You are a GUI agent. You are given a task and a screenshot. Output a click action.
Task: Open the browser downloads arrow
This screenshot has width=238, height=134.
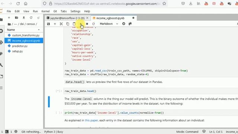tap(191, 4)
